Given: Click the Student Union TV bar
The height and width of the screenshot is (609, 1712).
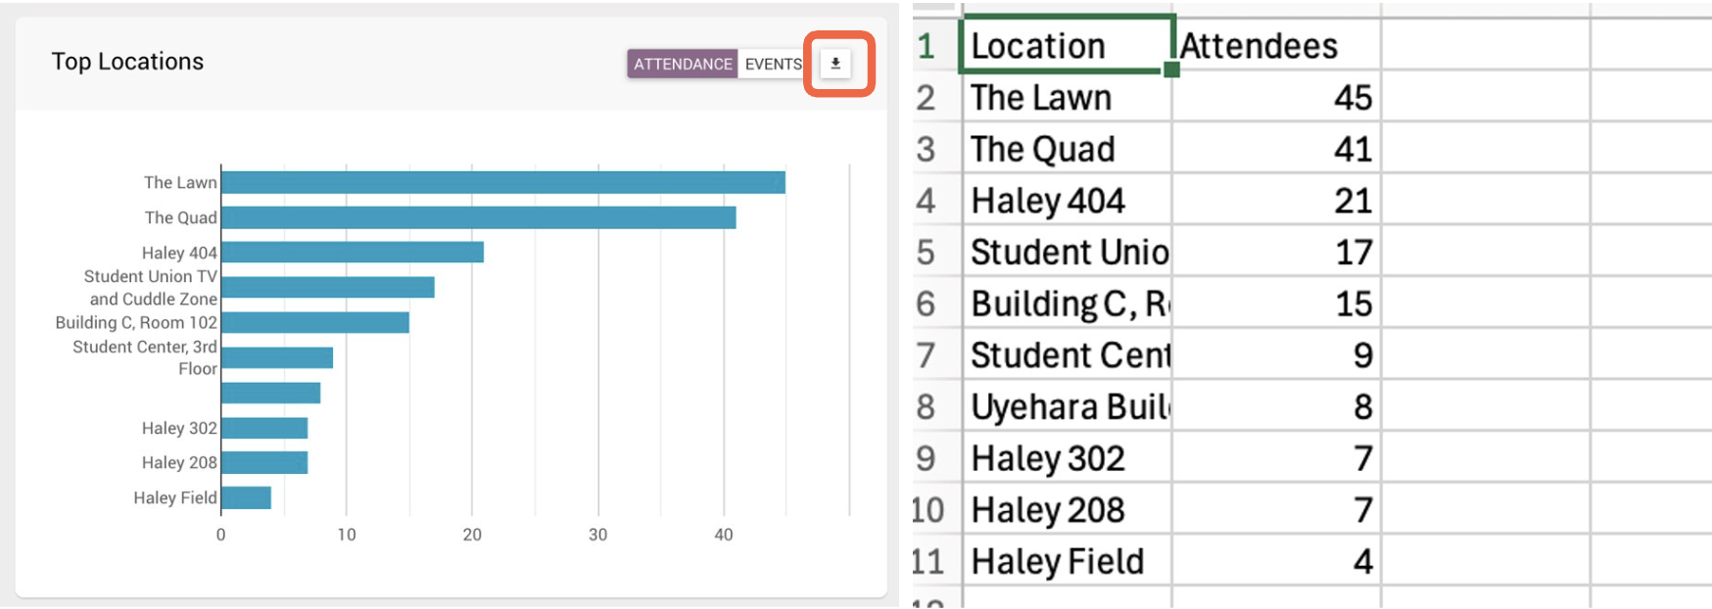Looking at the screenshot, I should click(x=328, y=287).
